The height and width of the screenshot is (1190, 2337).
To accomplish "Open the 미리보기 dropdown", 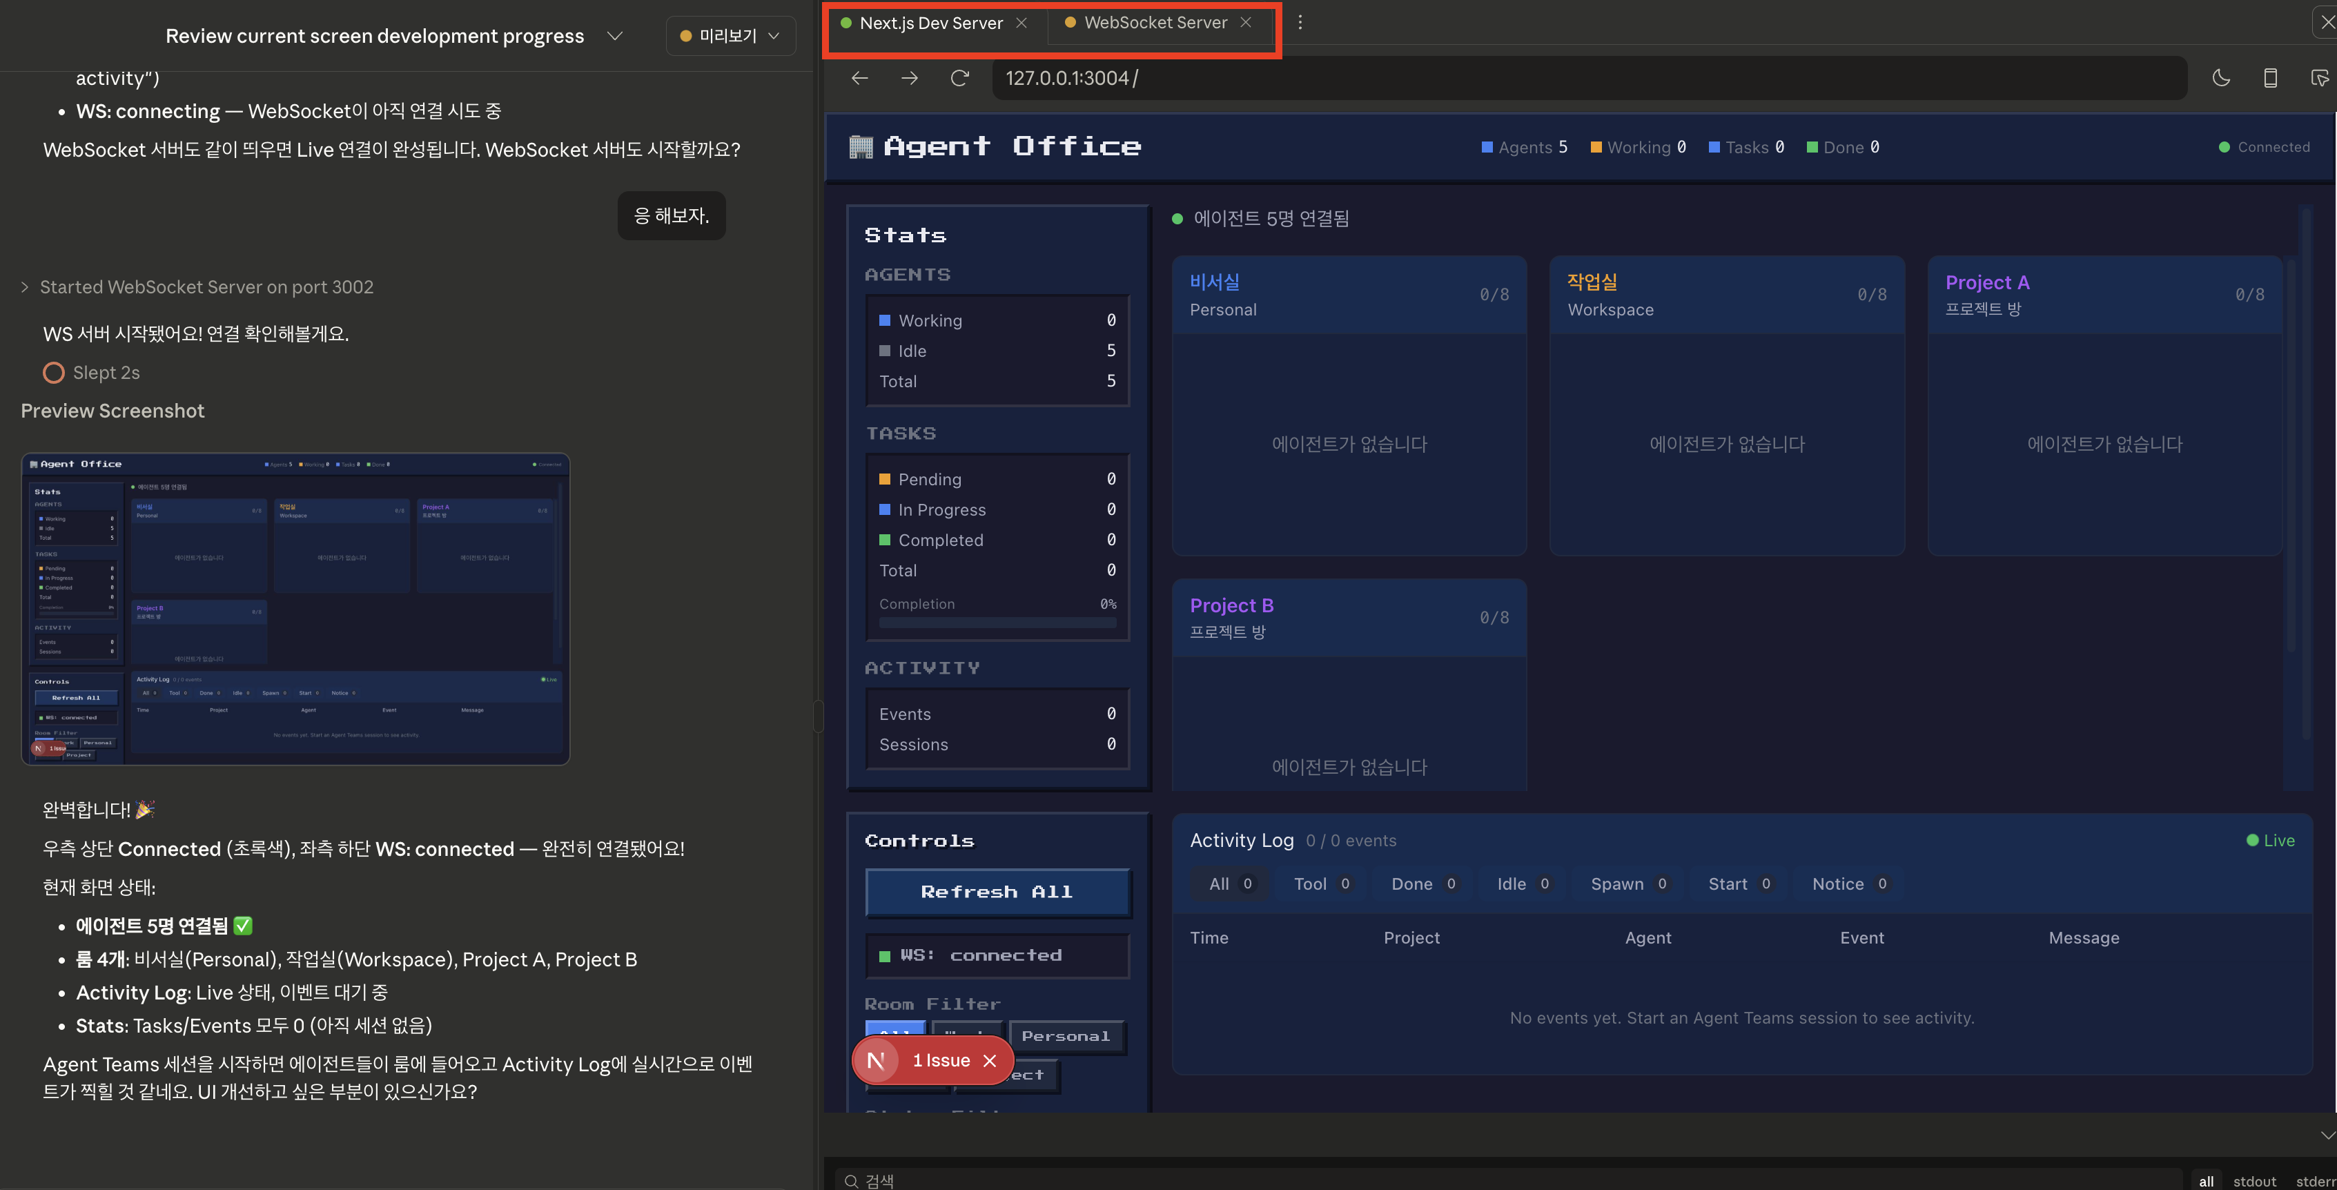I will point(730,35).
